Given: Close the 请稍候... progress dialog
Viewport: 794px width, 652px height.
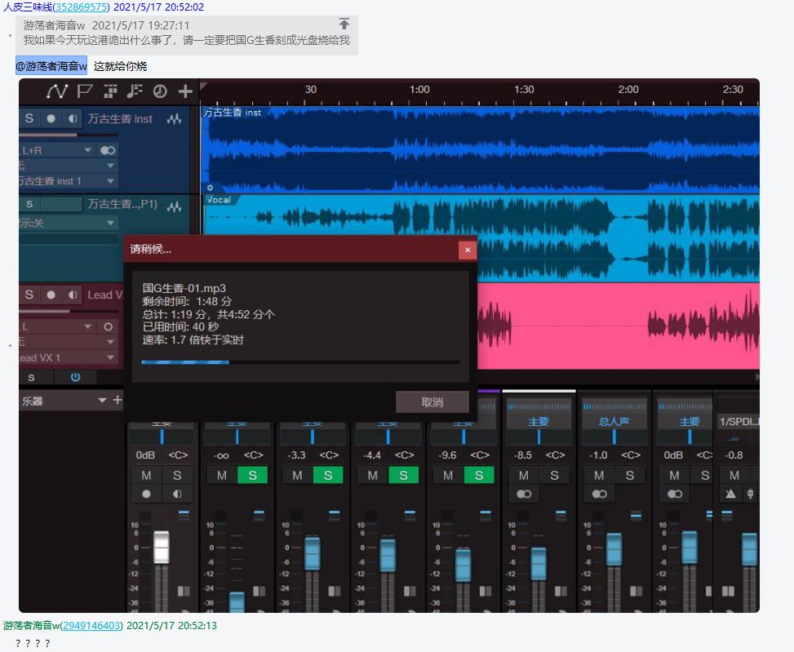Looking at the screenshot, I should click(x=468, y=250).
